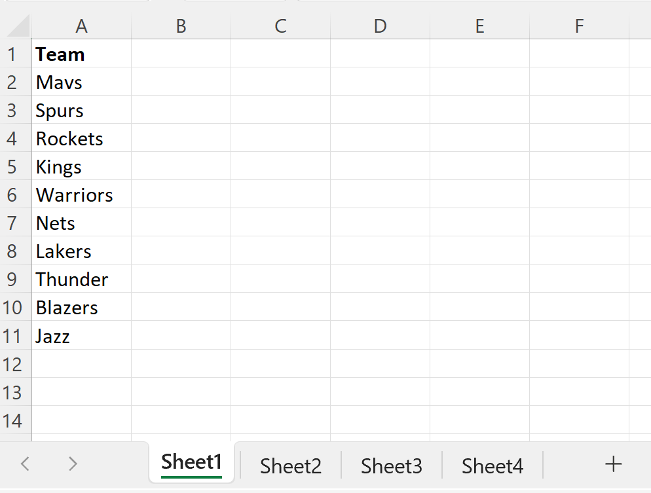Add a new worksheet with the plus icon
The width and height of the screenshot is (651, 493).
[613, 464]
